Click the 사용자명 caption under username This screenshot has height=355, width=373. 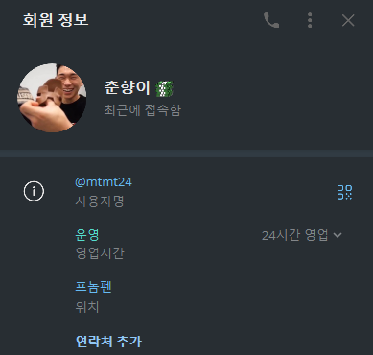point(100,201)
